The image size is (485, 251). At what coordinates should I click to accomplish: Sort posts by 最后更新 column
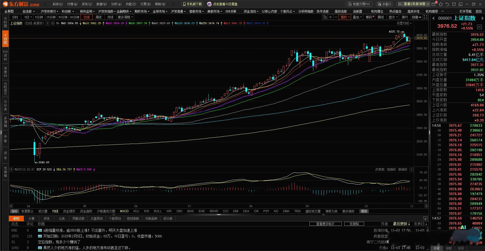pos(401,224)
